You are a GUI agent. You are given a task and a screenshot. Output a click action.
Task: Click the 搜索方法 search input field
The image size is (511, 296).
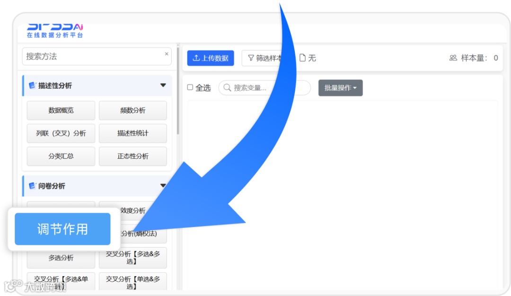(97, 56)
